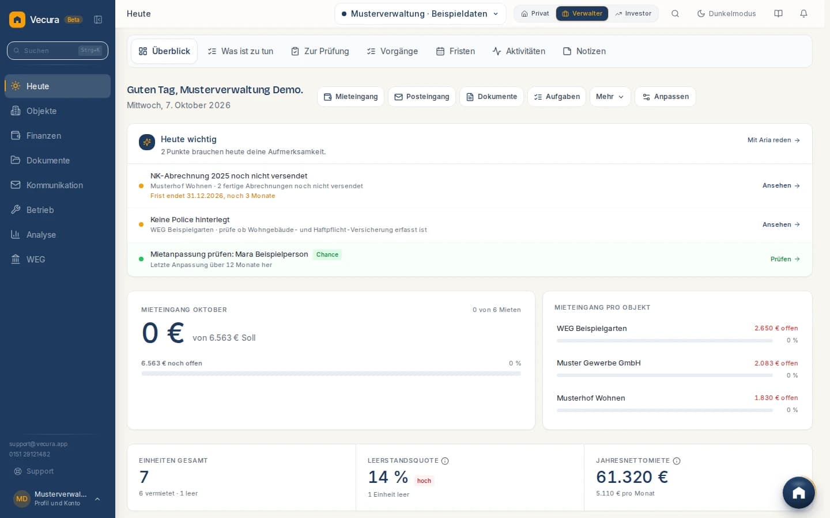Expand the Mehr dropdown
830x518 pixels.
pyautogui.click(x=610, y=97)
